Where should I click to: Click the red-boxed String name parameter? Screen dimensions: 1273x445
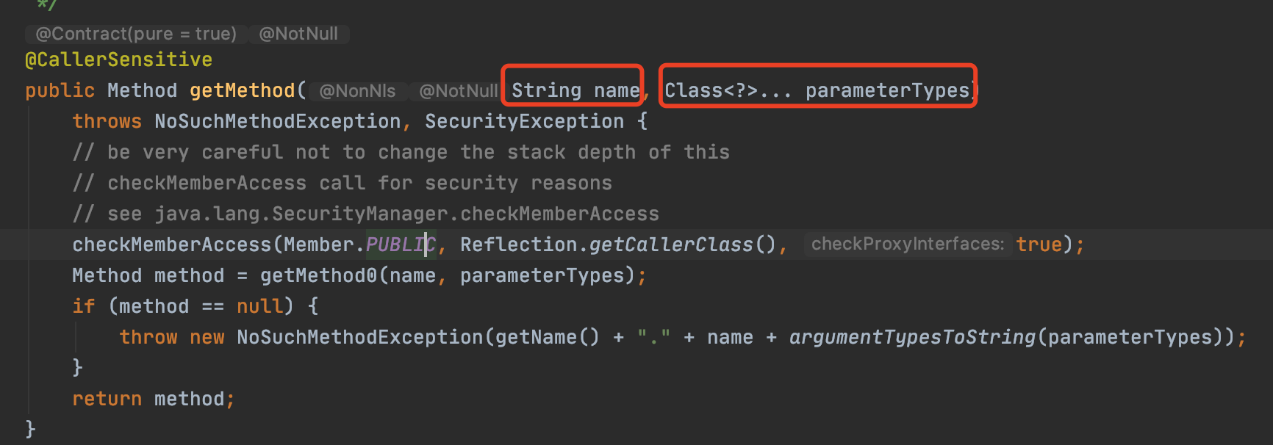coord(575,90)
